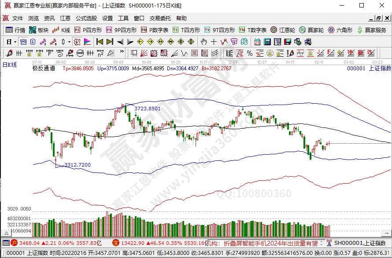
Task: Toggle the 极反通道 indicator button
Action: click(x=44, y=69)
